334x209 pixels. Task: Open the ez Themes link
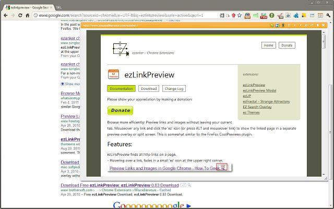(251, 112)
